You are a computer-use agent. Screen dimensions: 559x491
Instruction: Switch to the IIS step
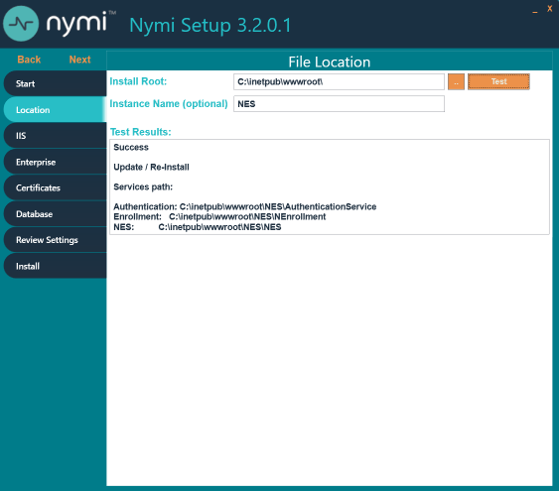tap(55, 136)
